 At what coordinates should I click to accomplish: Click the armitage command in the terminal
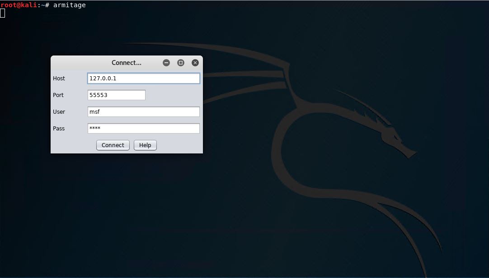(x=69, y=5)
